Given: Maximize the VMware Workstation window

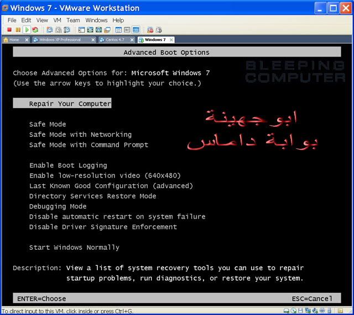Looking at the screenshot, I should [x=333, y=8].
